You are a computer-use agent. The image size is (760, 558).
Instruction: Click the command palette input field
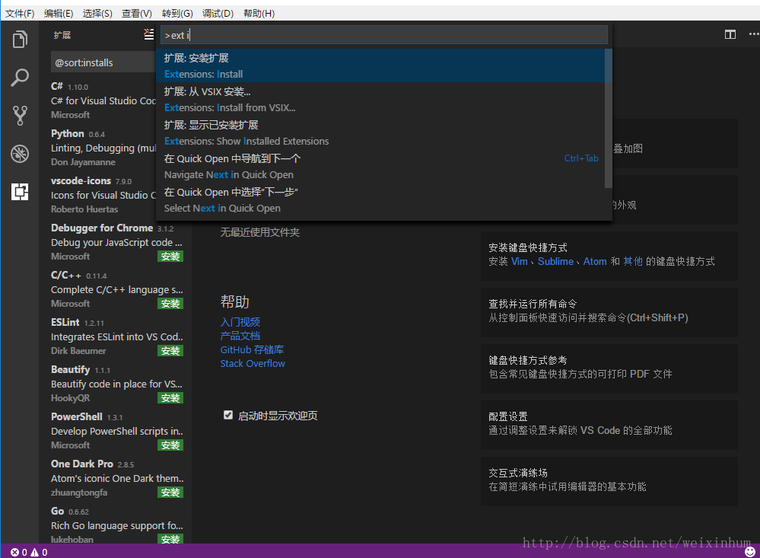pyautogui.click(x=384, y=35)
